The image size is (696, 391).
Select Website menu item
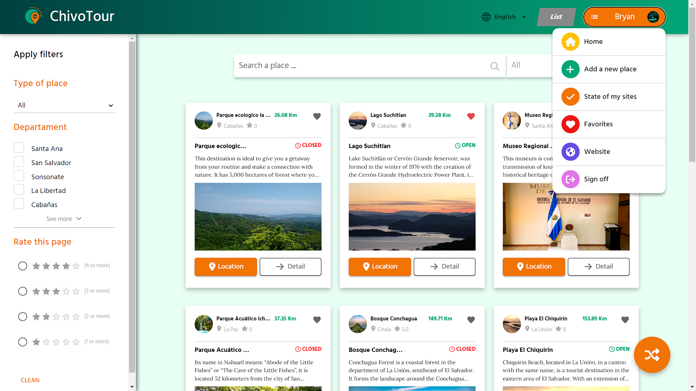609,152
